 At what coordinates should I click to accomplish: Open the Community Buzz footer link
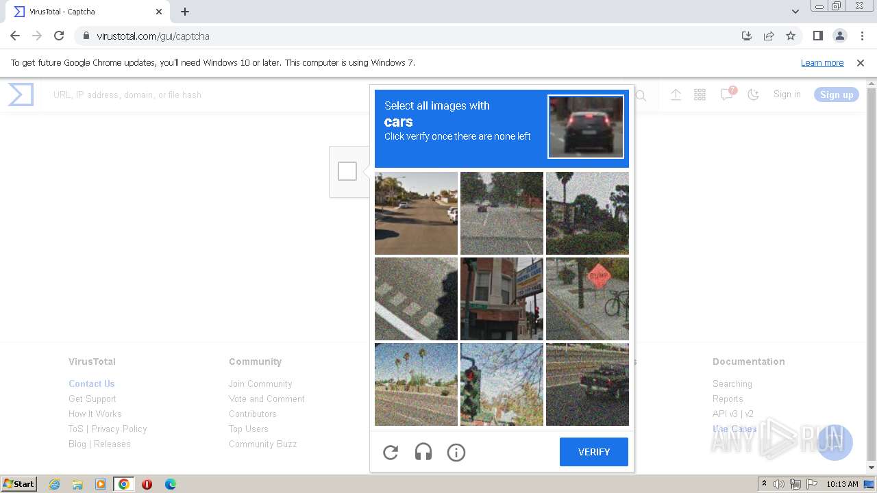263,444
